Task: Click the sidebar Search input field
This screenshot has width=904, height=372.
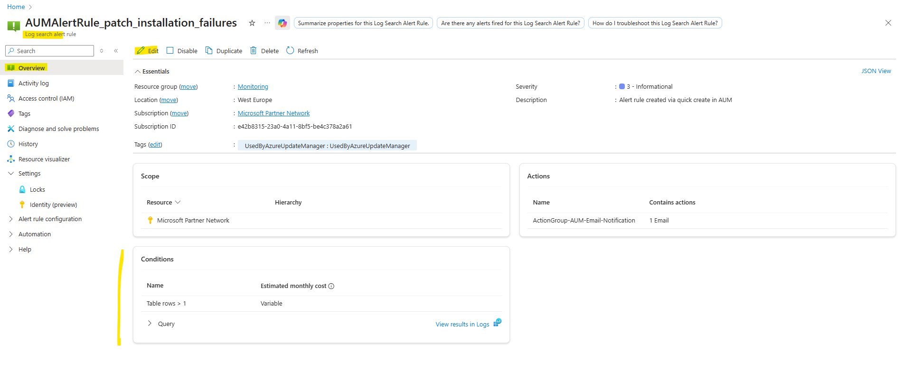Action: tap(49, 51)
